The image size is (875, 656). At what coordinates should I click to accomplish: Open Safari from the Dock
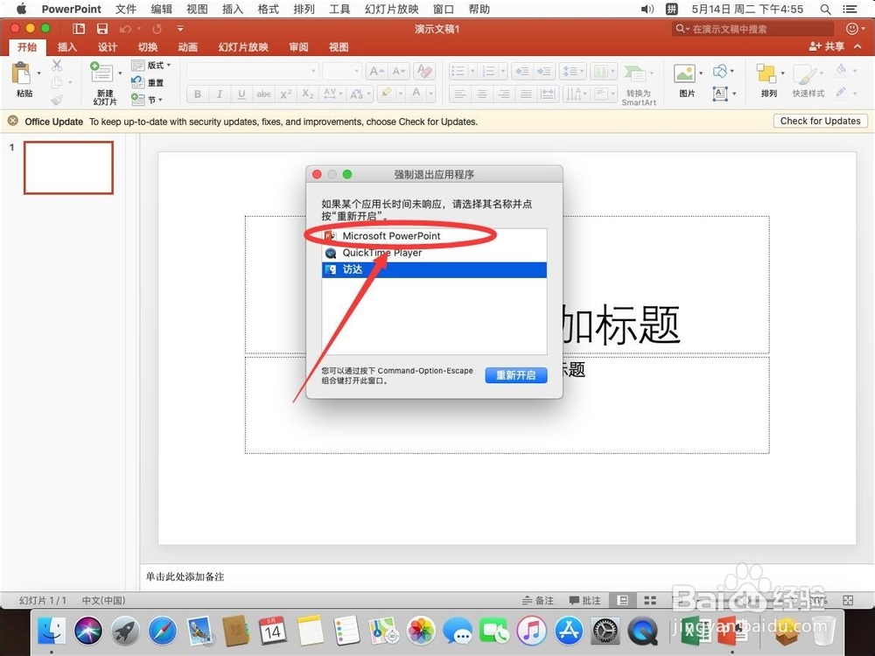[163, 632]
